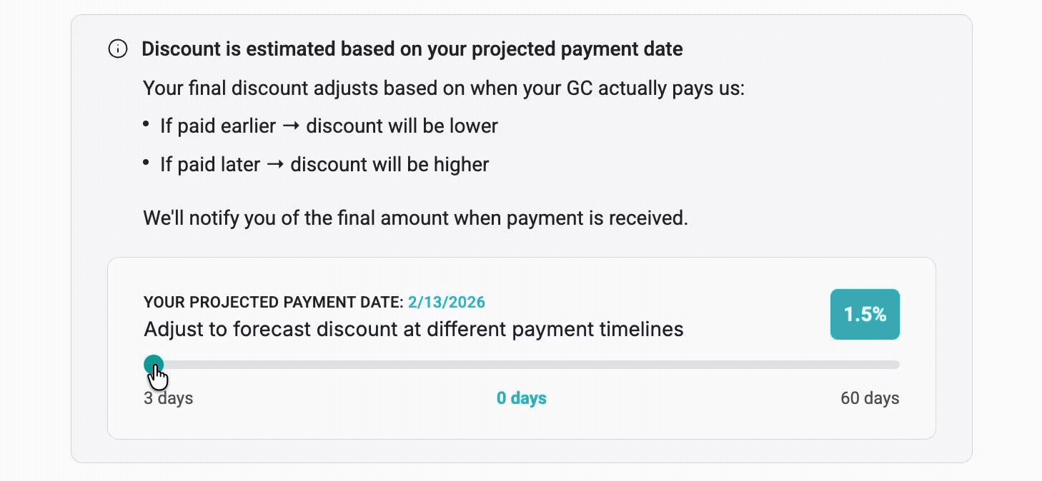This screenshot has height=481, width=1042.
Task: Click the "Adjust to forecast discount" text
Action: [x=413, y=329]
